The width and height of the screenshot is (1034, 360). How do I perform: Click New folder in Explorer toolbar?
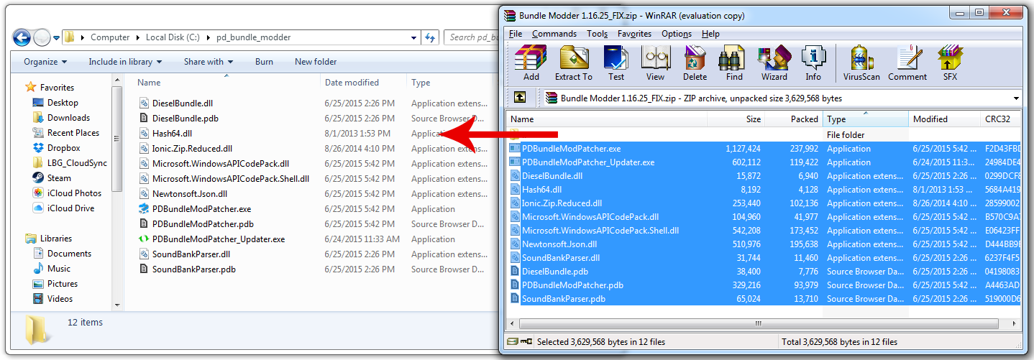pyautogui.click(x=316, y=62)
